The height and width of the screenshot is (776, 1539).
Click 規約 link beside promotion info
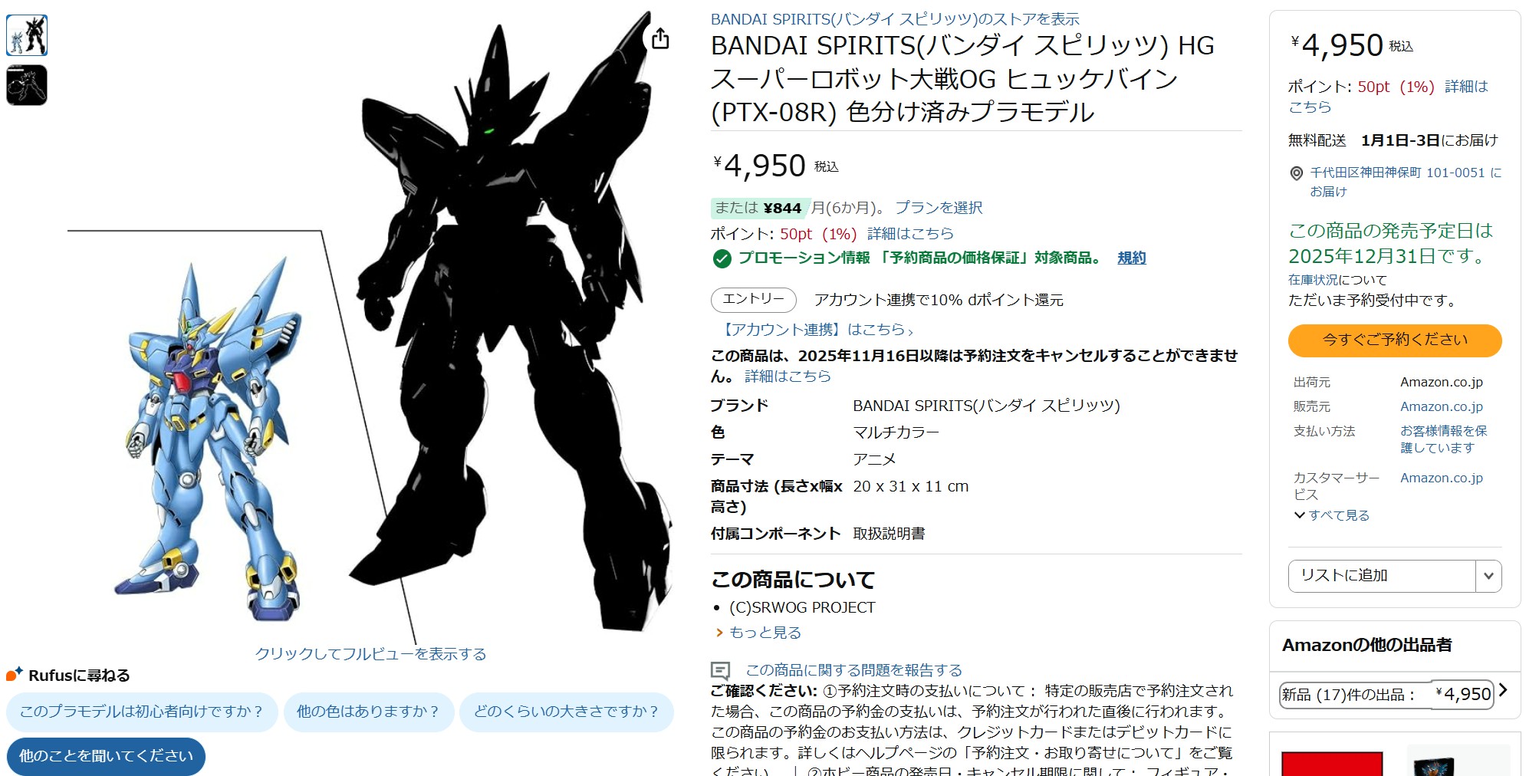(1132, 258)
